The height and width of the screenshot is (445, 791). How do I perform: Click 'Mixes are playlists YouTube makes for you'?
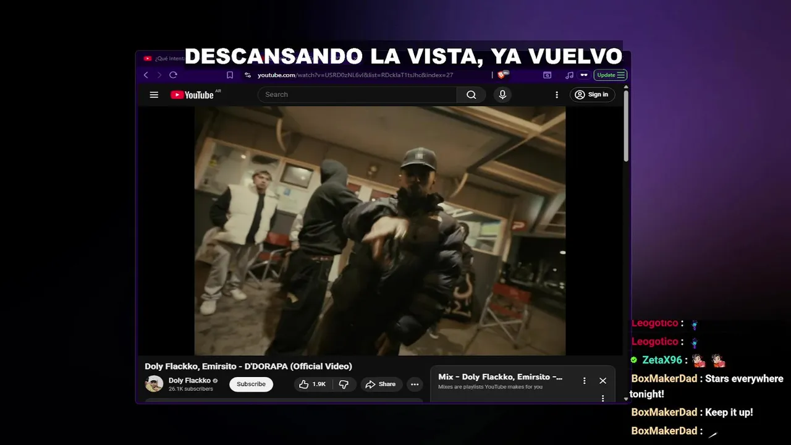coord(490,387)
